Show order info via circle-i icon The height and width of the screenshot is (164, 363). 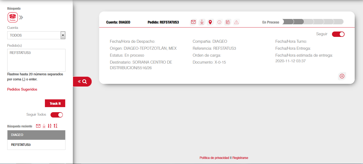(219, 22)
